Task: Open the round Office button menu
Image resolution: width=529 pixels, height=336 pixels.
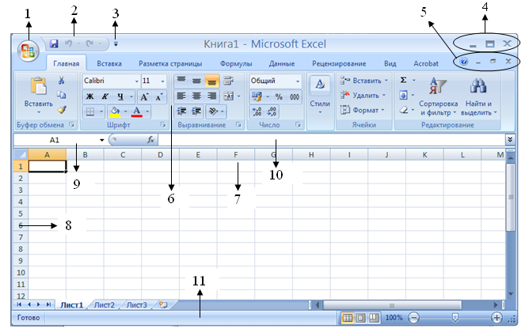Action: (29, 51)
